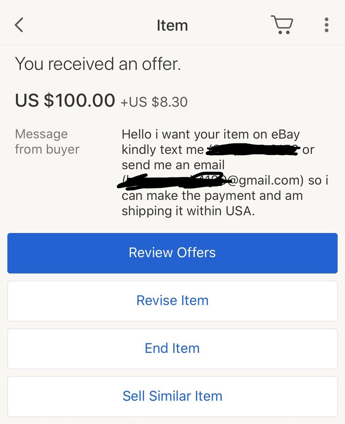Click the Item title in the header
The width and height of the screenshot is (345, 424).
172,25
